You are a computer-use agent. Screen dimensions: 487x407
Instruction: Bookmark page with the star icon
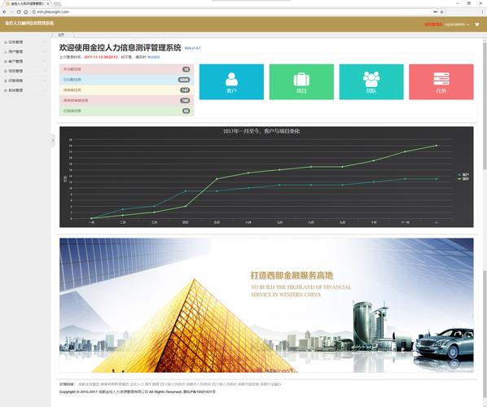point(441,11)
